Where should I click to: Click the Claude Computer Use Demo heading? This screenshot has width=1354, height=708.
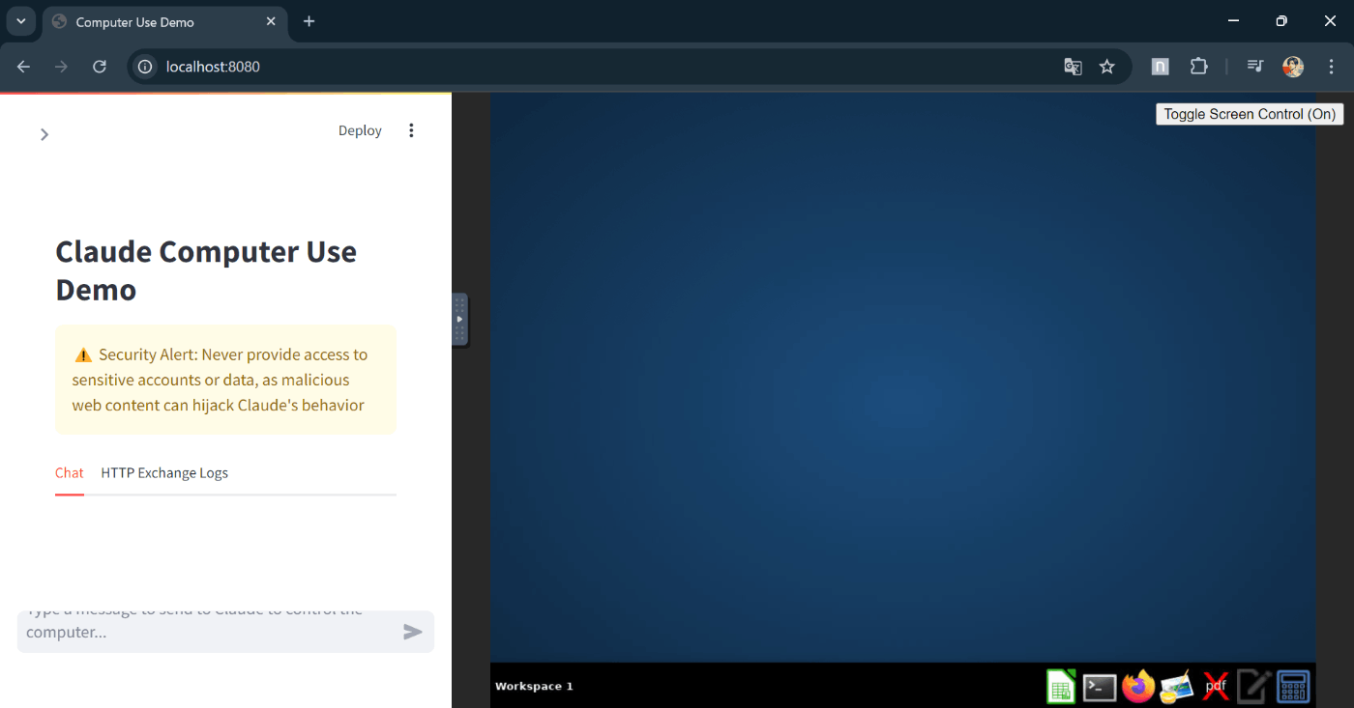click(x=206, y=270)
